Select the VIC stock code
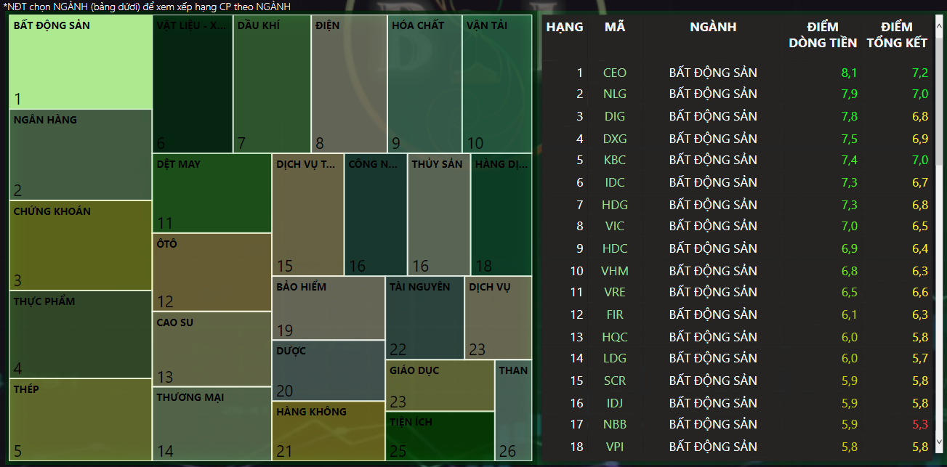 (614, 226)
